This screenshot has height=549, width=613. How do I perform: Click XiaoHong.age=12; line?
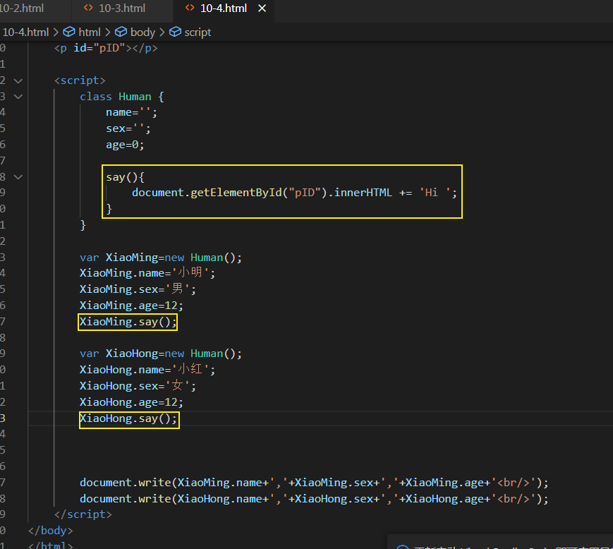pos(131,402)
